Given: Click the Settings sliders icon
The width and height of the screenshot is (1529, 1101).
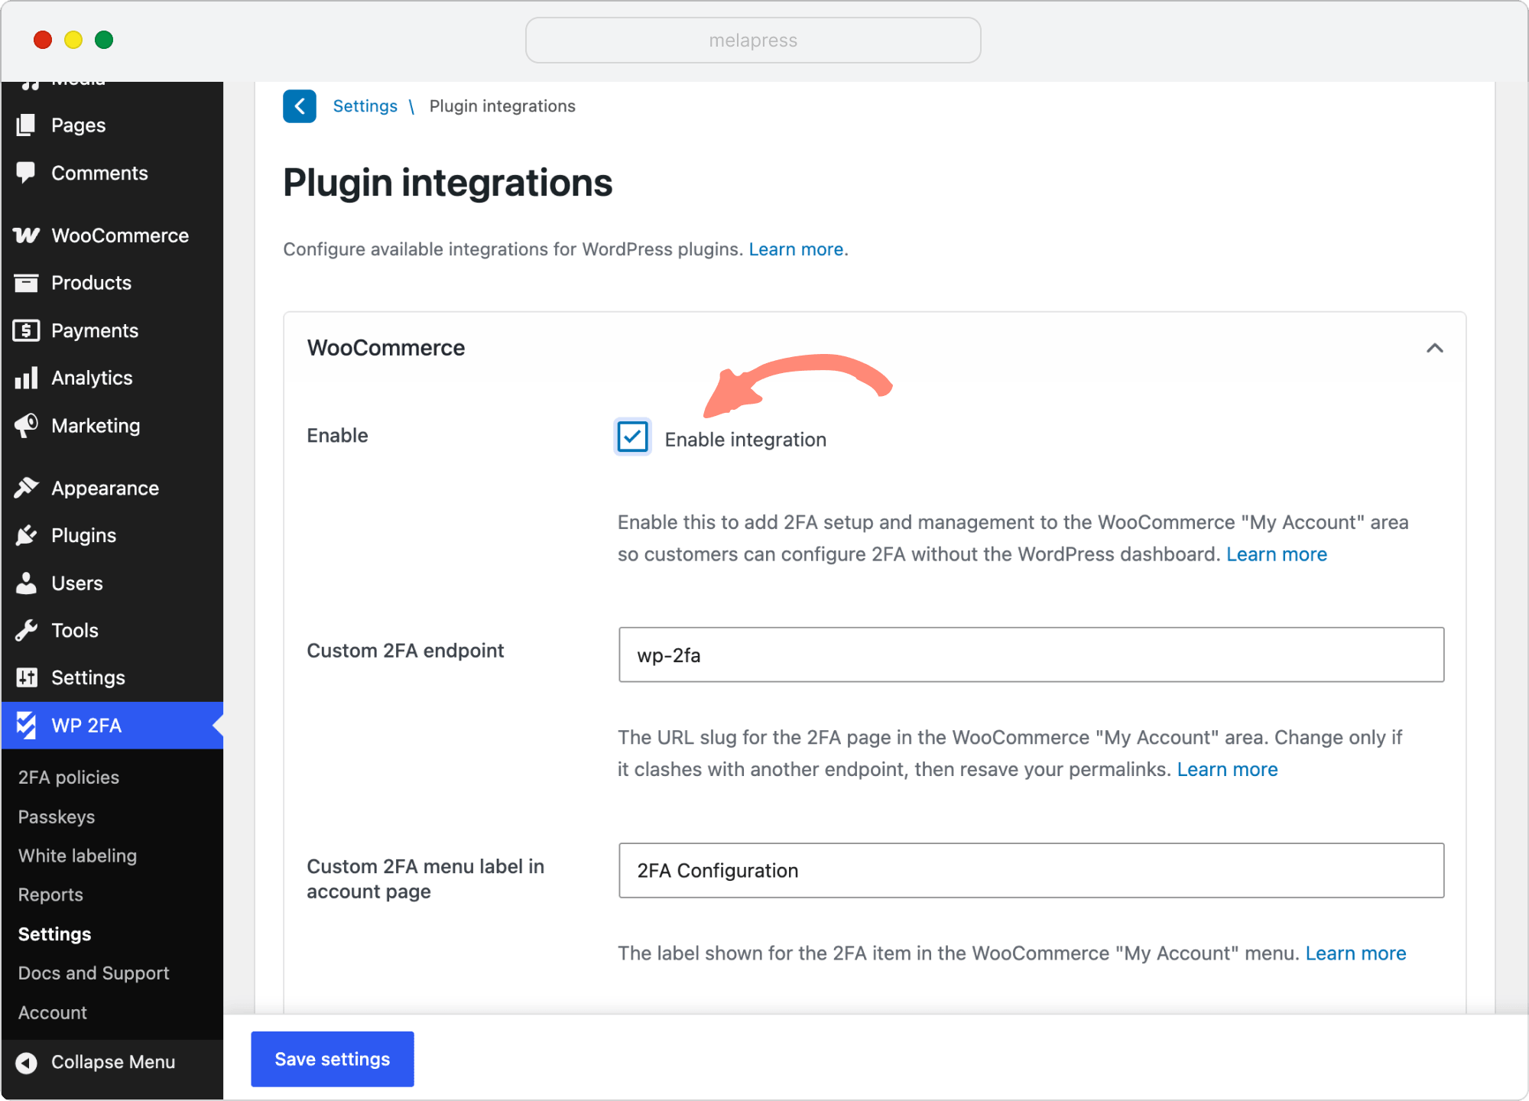Looking at the screenshot, I should (26, 677).
